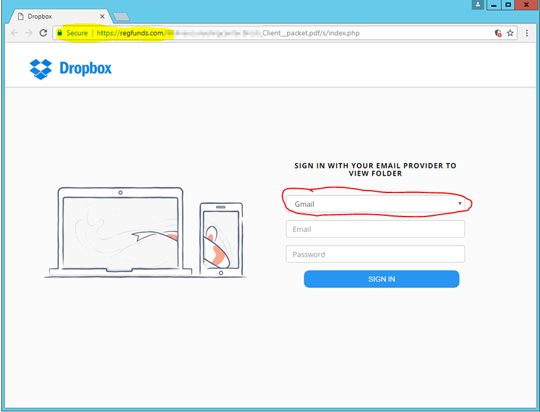The height and width of the screenshot is (412, 540).
Task: Click the blocked content icon in the address bar
Action: coord(500,33)
